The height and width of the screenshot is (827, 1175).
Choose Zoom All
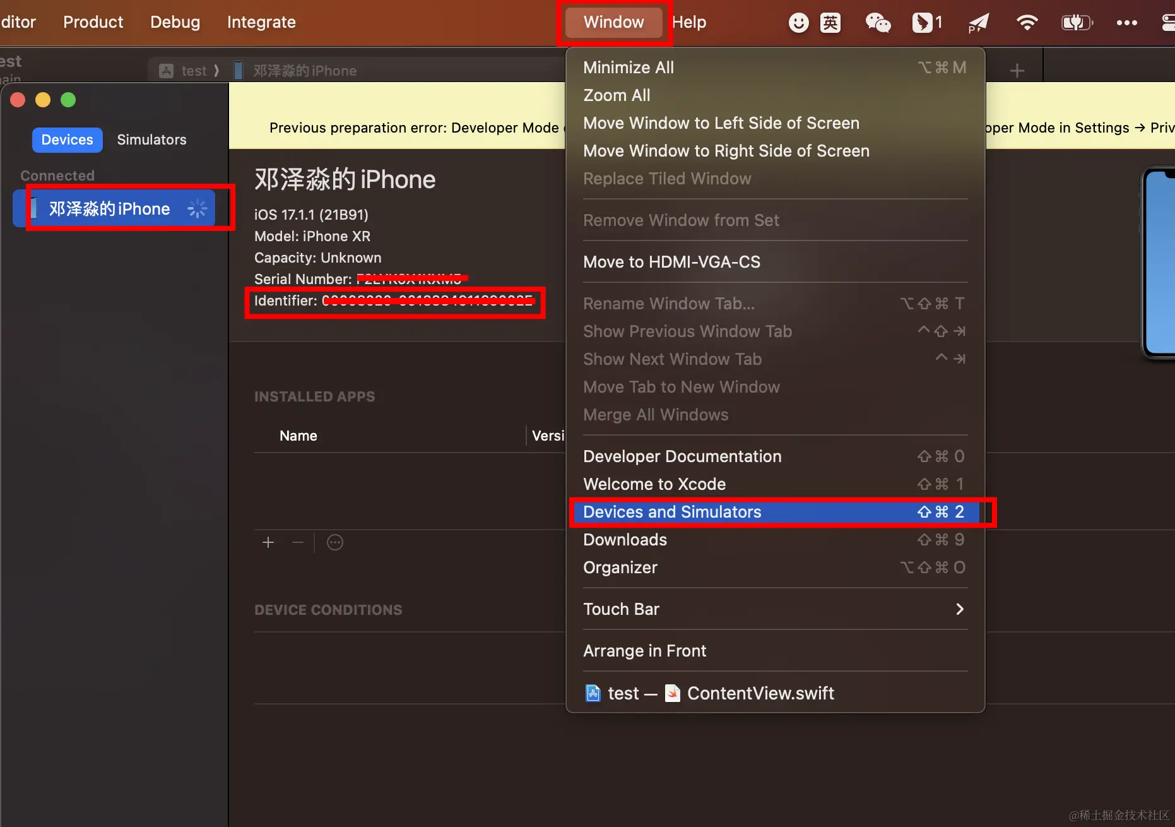pyautogui.click(x=775, y=95)
